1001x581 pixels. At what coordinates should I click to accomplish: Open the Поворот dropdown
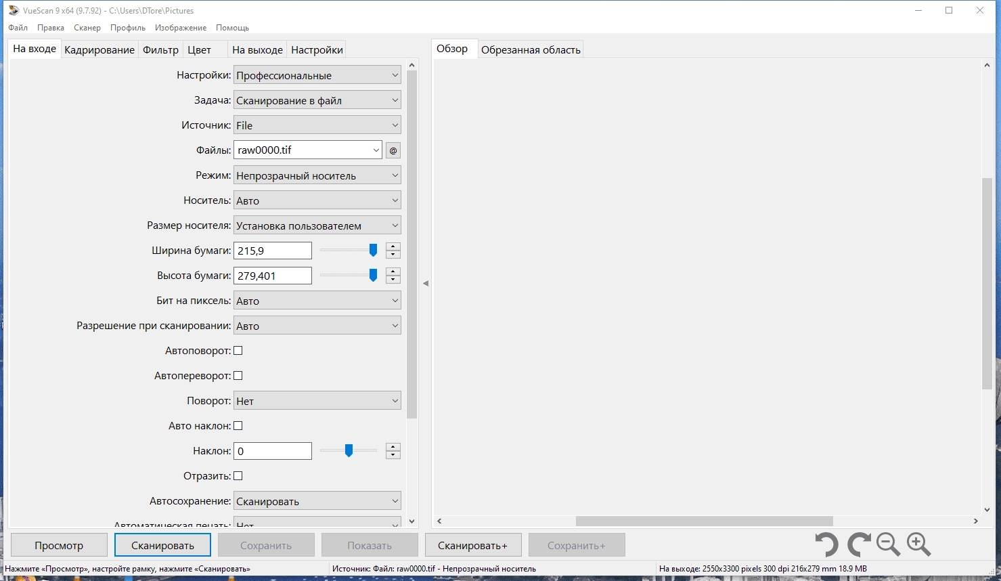(x=317, y=401)
